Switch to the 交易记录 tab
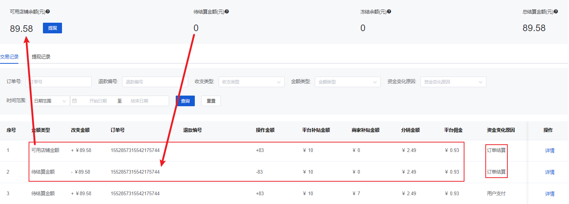Viewport: 569px width, 204px height. point(9,57)
